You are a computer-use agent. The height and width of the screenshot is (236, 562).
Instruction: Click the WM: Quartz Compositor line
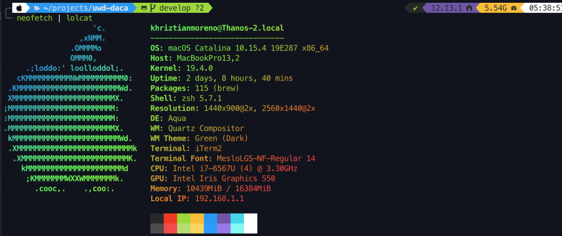tap(197, 128)
